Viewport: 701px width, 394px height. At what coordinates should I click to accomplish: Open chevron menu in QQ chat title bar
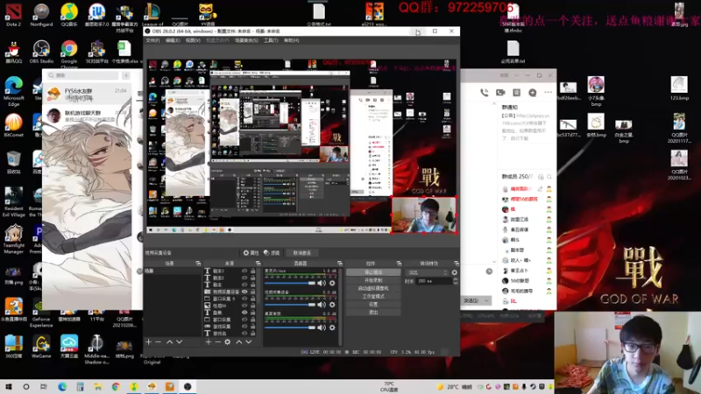coord(516,75)
